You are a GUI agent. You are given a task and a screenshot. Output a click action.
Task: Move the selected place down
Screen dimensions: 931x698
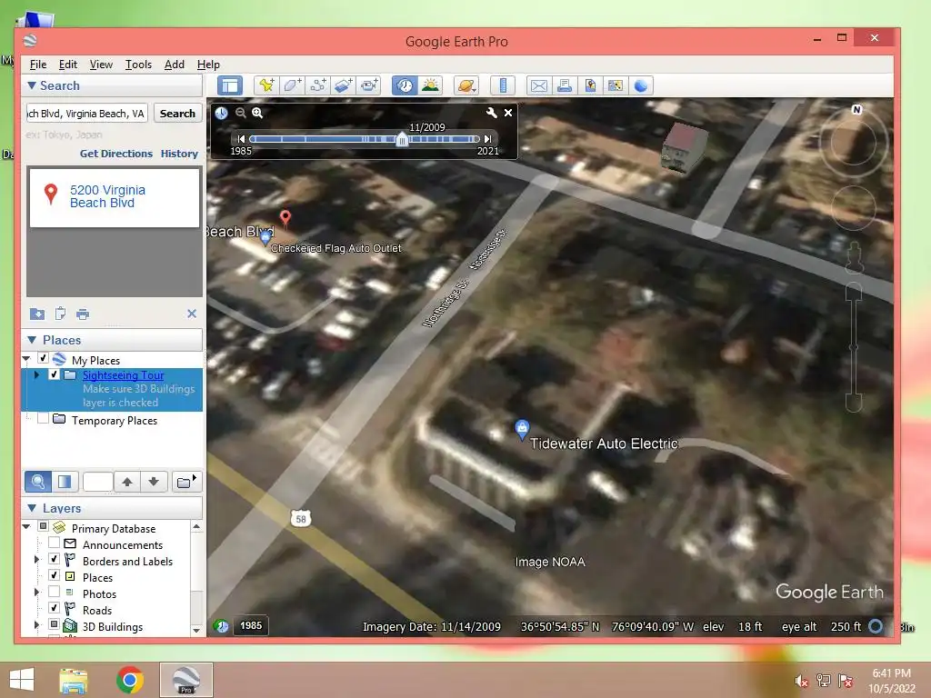pyautogui.click(x=154, y=482)
